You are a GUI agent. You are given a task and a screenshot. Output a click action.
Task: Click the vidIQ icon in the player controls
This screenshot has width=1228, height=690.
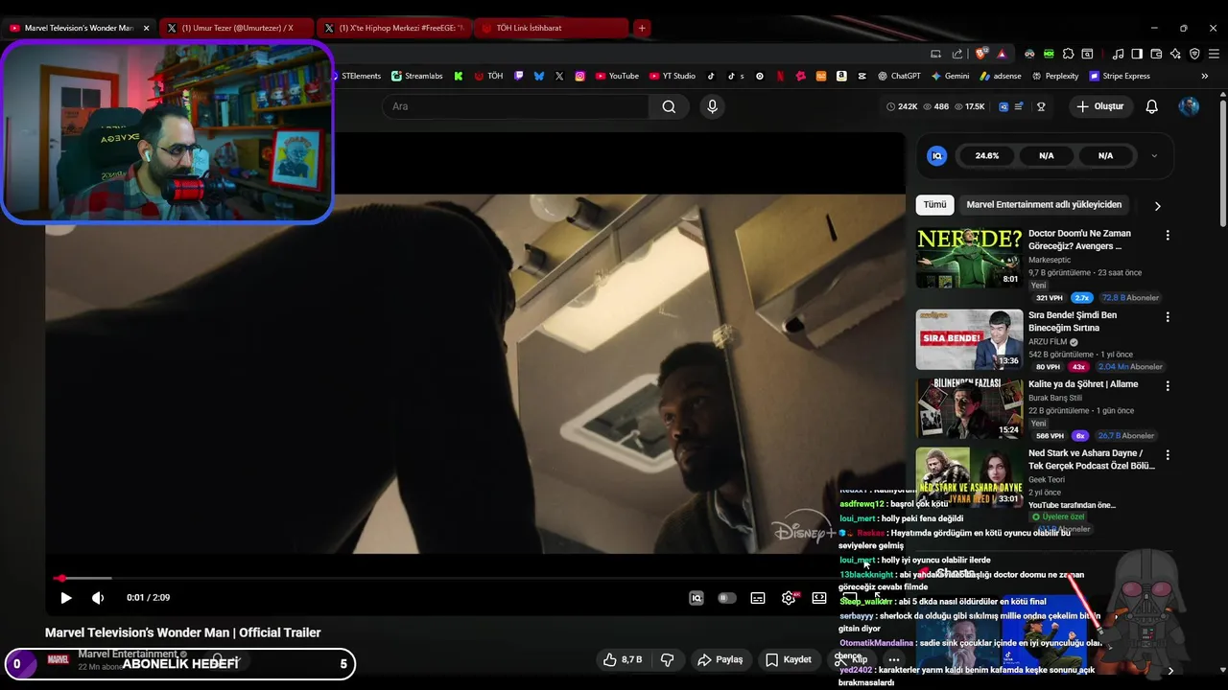tap(697, 598)
